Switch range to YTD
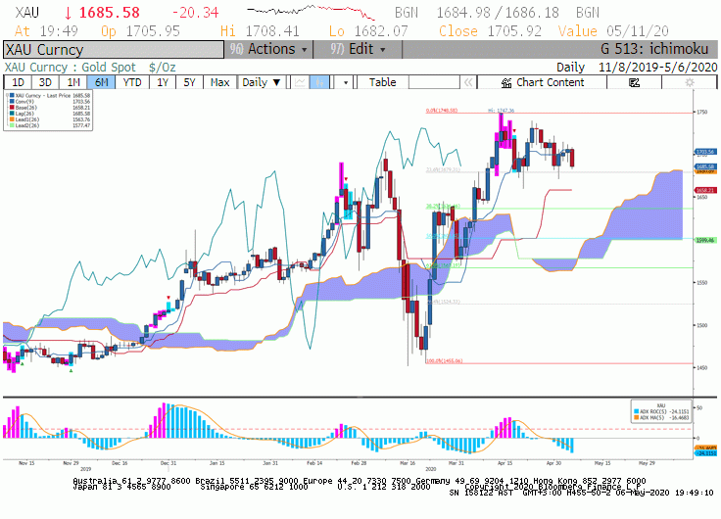The height and width of the screenshot is (519, 721). [132, 82]
